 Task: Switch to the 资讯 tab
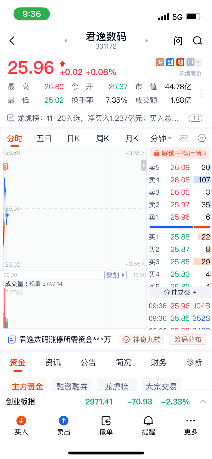pyautogui.click(x=53, y=362)
